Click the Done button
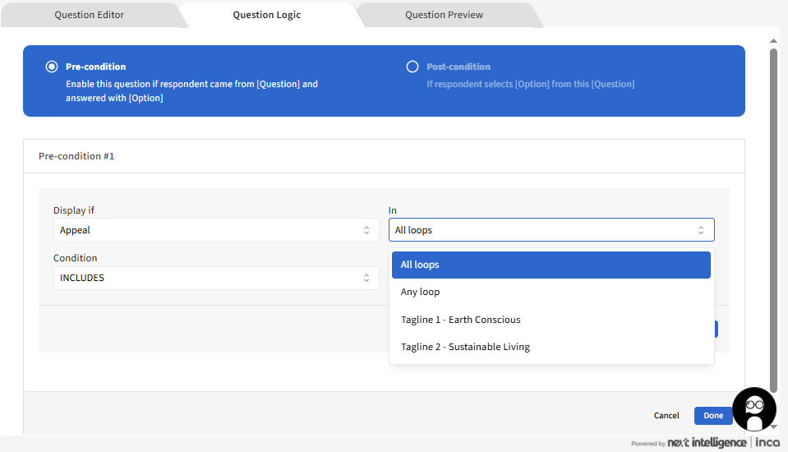Viewport: 788px width, 452px height. [712, 416]
